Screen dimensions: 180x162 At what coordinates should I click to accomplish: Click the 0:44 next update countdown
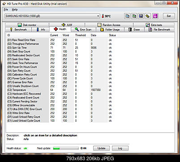click(83, 148)
